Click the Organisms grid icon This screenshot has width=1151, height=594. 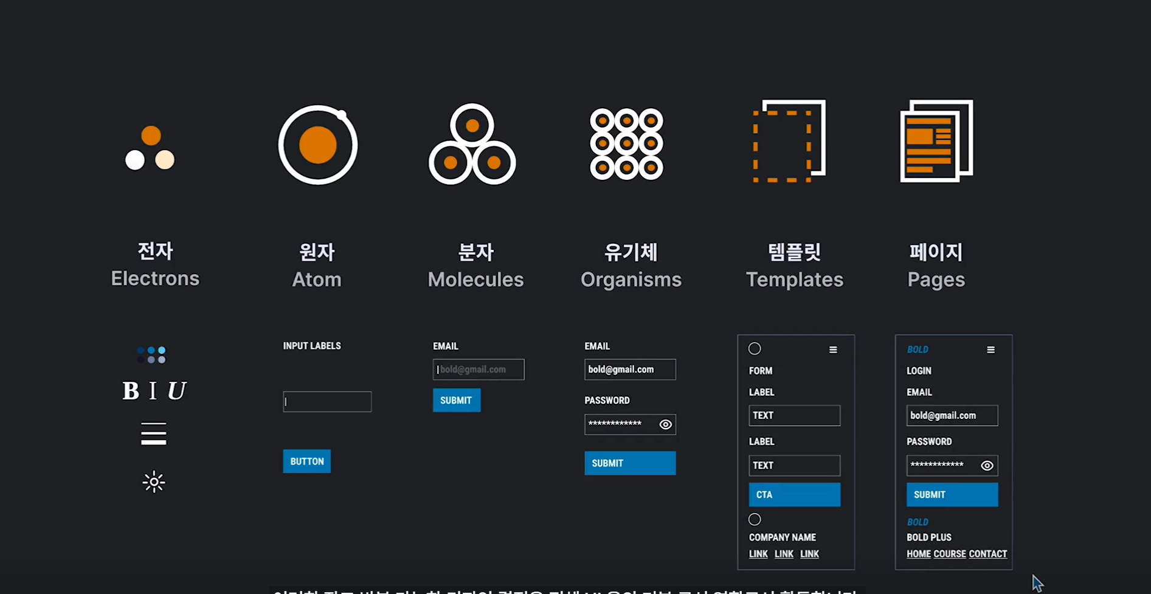click(x=626, y=144)
